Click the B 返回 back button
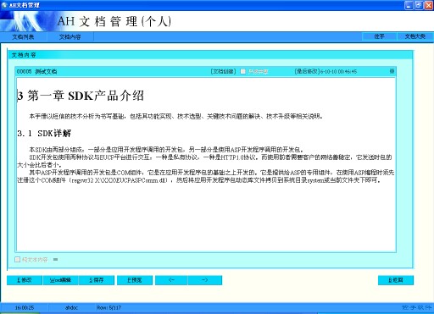The width and height of the screenshot is (434, 314). point(396,280)
